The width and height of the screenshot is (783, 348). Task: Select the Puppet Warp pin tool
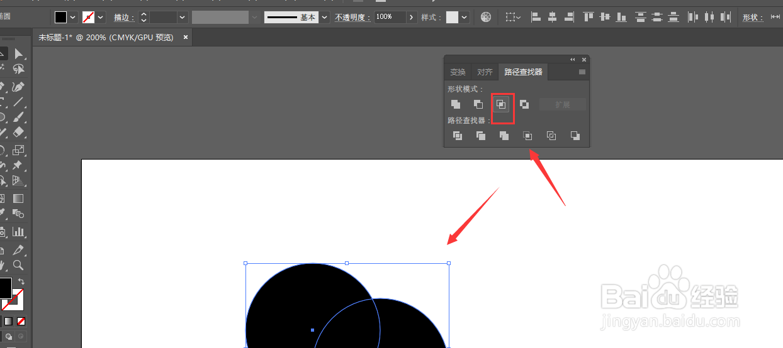(x=18, y=165)
